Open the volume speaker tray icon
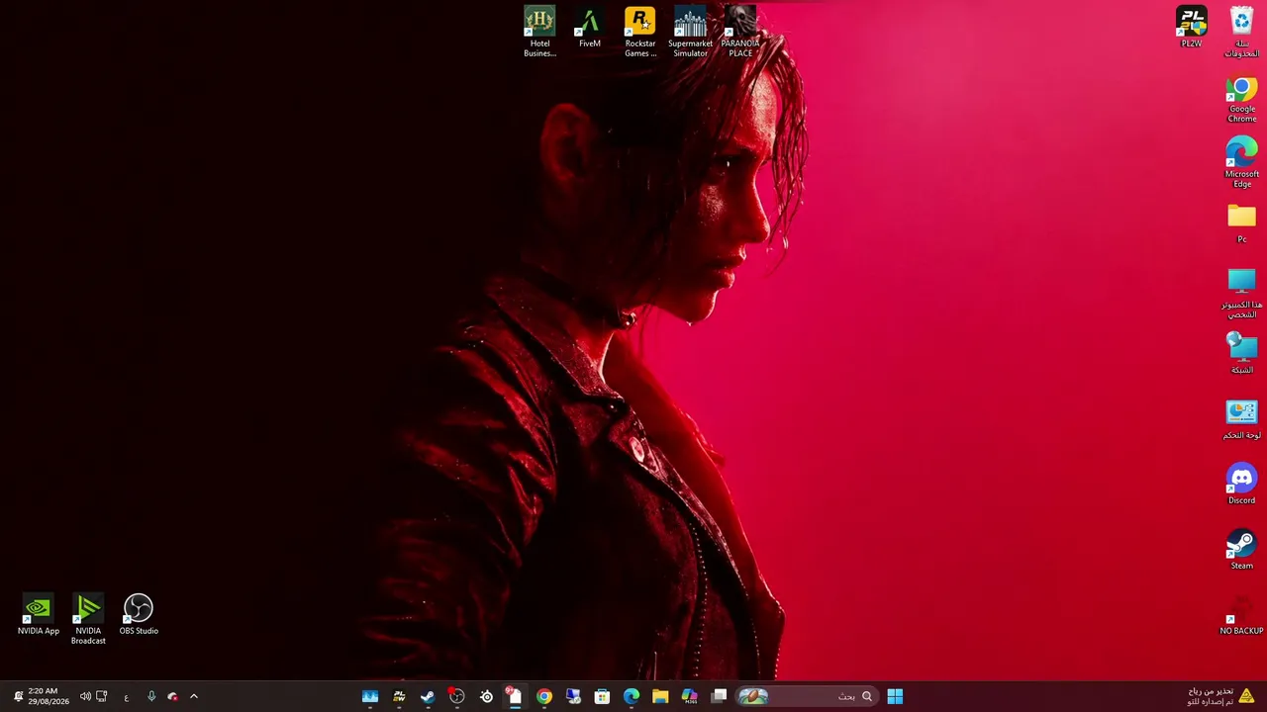This screenshot has width=1267, height=712. point(85,696)
